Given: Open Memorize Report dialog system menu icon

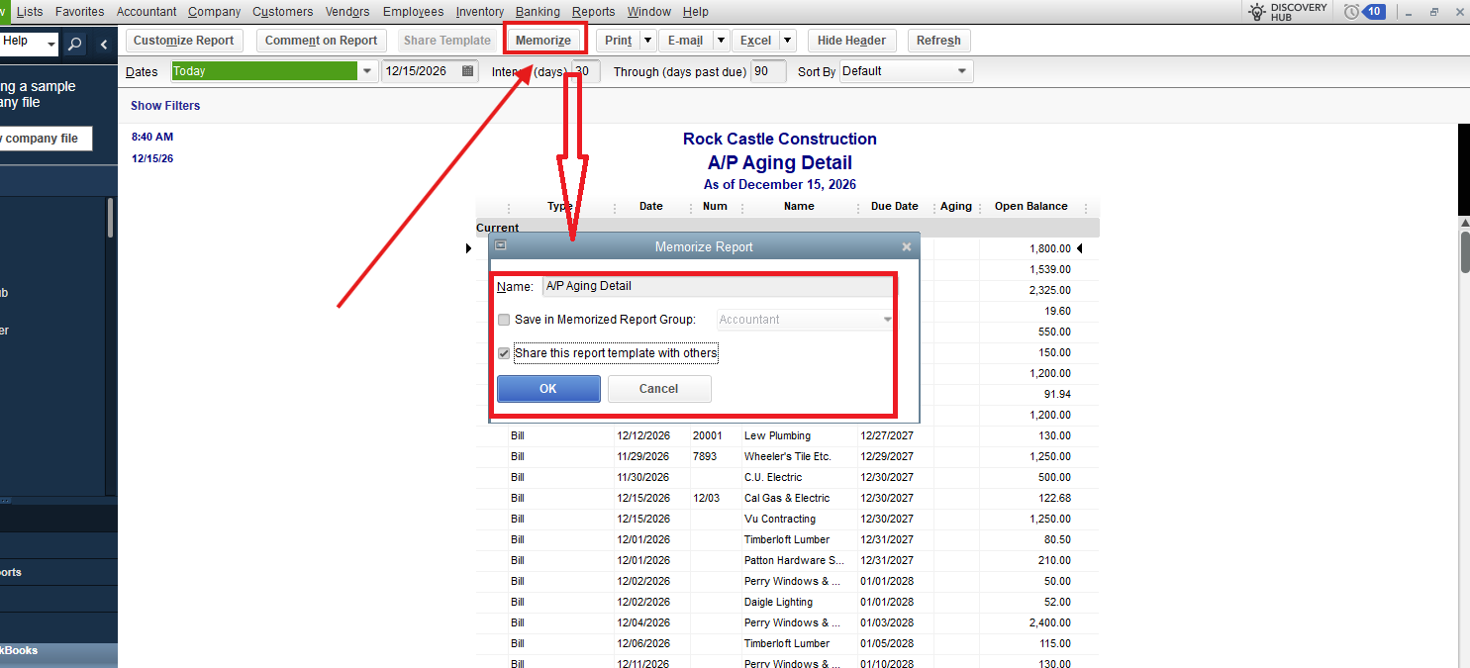Looking at the screenshot, I should 501,245.
